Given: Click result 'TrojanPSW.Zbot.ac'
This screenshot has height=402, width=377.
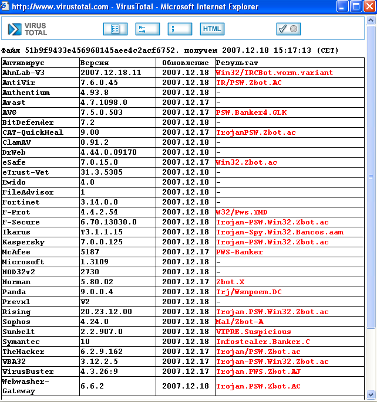Looking at the screenshot, I should pos(255,132).
